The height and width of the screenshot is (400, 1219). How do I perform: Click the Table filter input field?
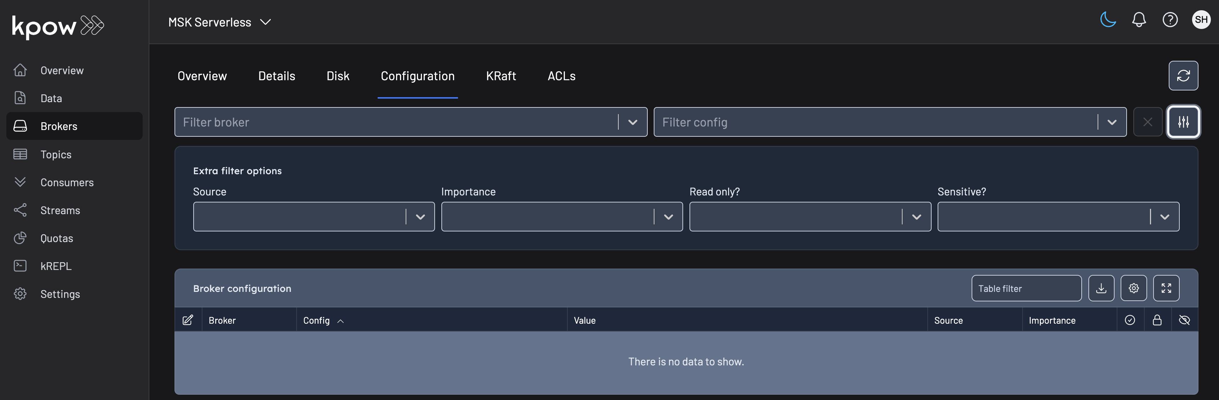(x=1026, y=288)
